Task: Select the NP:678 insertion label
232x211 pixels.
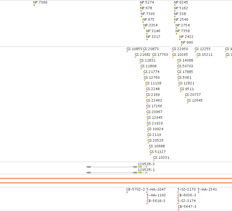Action: pos(146,8)
